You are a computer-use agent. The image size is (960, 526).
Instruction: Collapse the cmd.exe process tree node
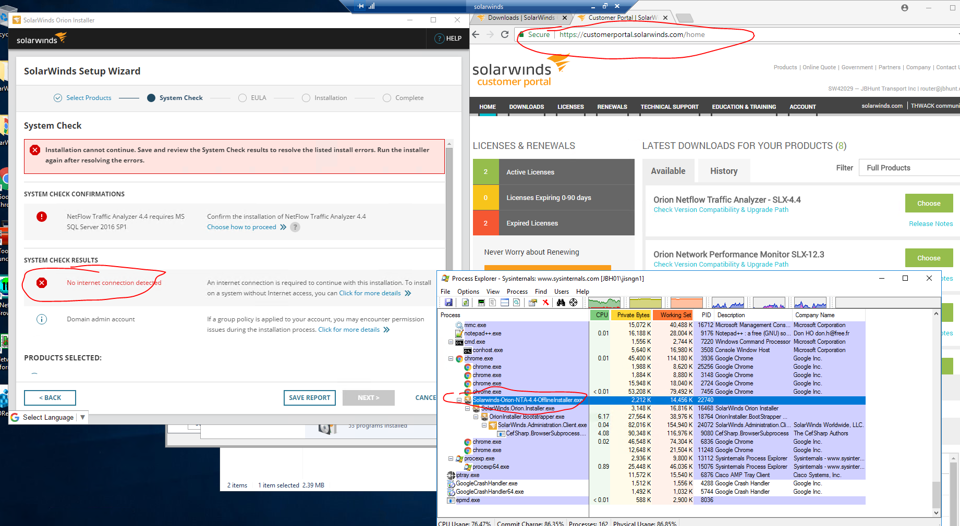point(451,342)
